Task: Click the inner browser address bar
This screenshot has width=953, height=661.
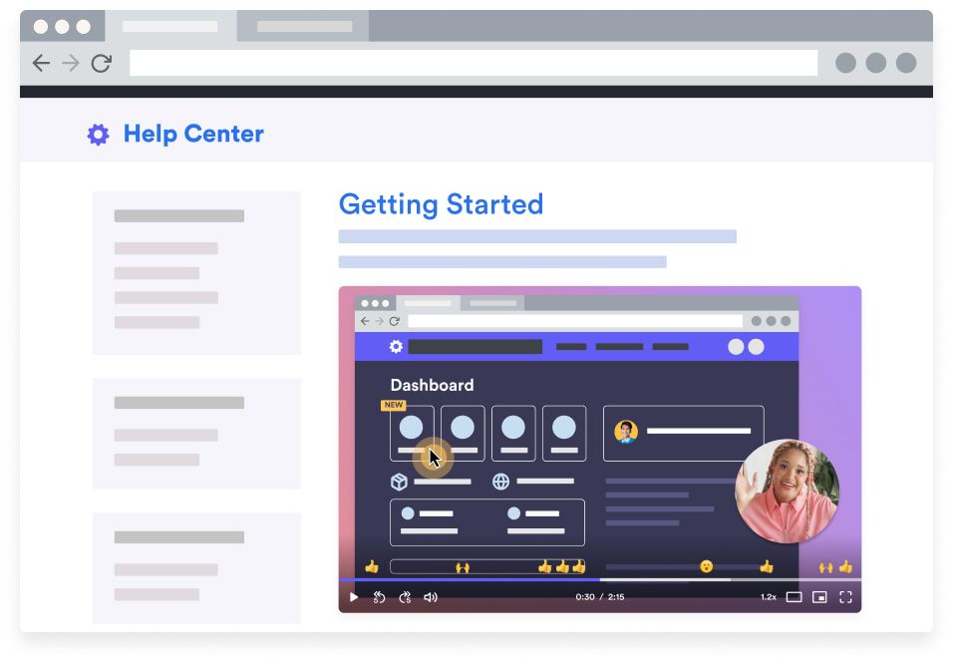Action: point(575,321)
